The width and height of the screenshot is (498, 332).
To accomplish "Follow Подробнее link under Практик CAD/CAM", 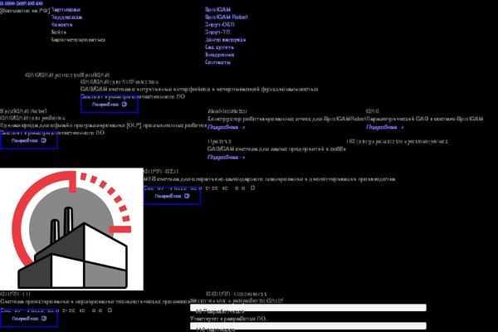I will [226, 157].
